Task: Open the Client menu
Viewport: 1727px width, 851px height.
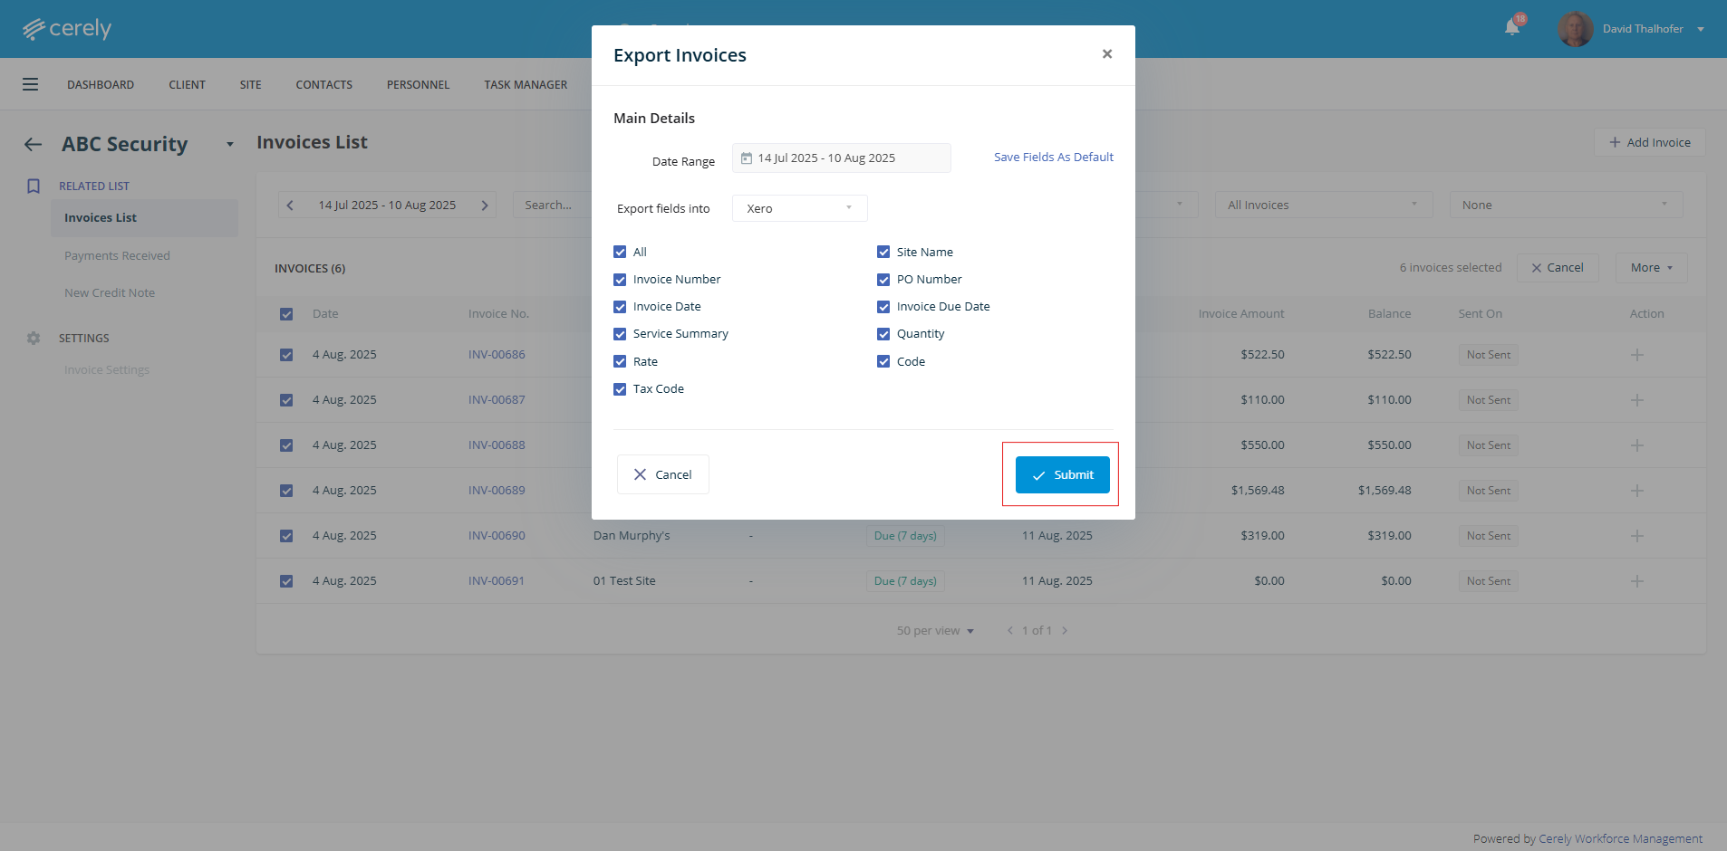Action: tap(187, 85)
